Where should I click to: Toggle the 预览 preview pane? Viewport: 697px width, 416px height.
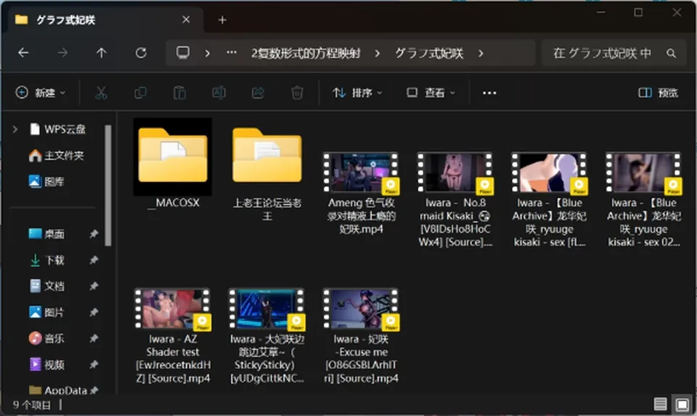click(659, 93)
